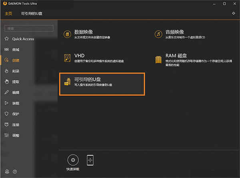Image resolution: width=240 pixels, height=178 pixels.
Task: Choose the 音频映像 audio image tile
Action: click(180, 34)
